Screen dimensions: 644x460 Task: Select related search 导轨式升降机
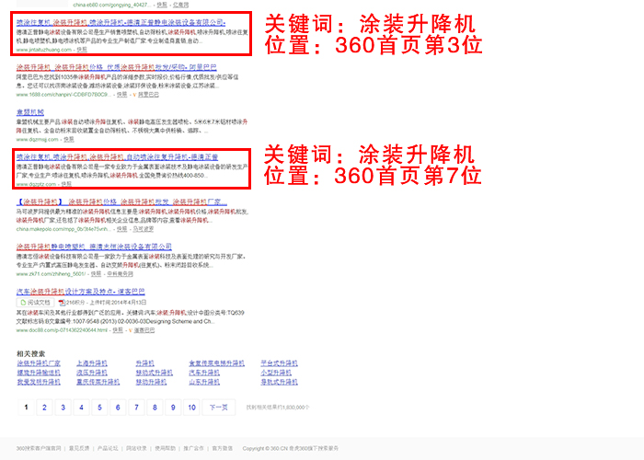(279, 382)
